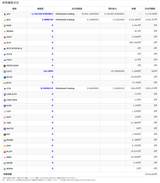Click BTC locked amount 0.15480000
This screenshot has height=183, width=160.
(93, 20)
